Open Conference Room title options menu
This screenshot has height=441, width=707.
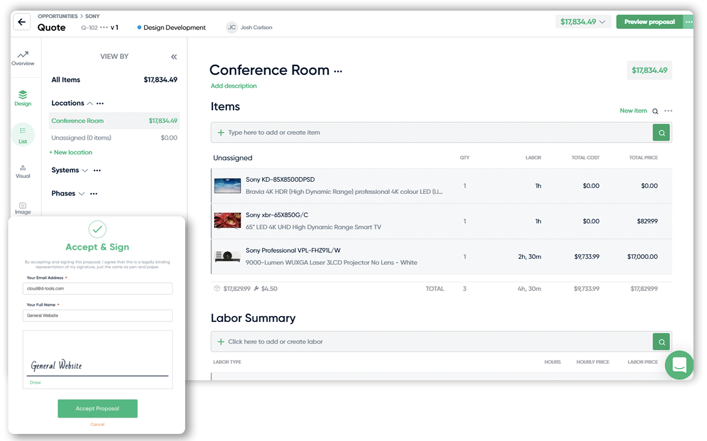(x=338, y=71)
